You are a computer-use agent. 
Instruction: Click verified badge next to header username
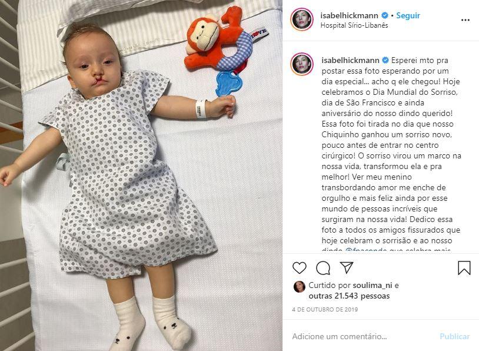(x=385, y=15)
